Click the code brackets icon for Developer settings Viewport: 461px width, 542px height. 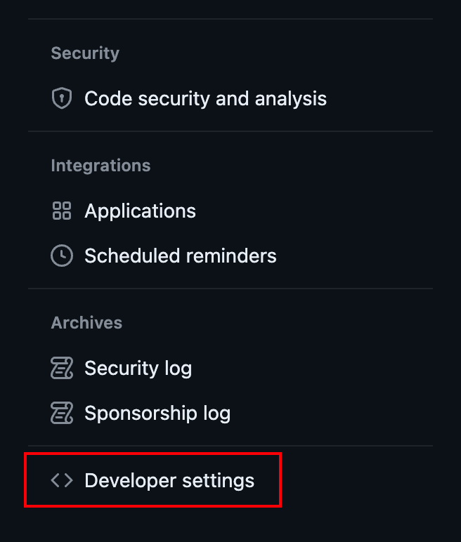pyautogui.click(x=62, y=480)
